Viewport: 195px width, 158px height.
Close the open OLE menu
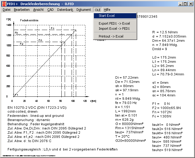[x=97, y=10]
